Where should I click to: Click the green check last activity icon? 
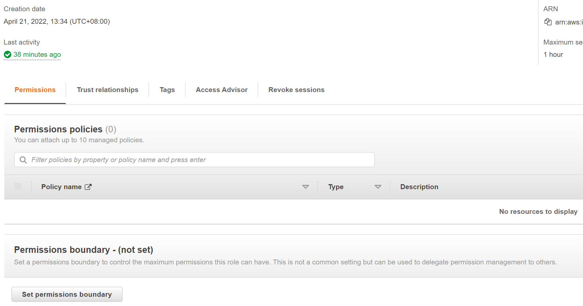tap(8, 54)
